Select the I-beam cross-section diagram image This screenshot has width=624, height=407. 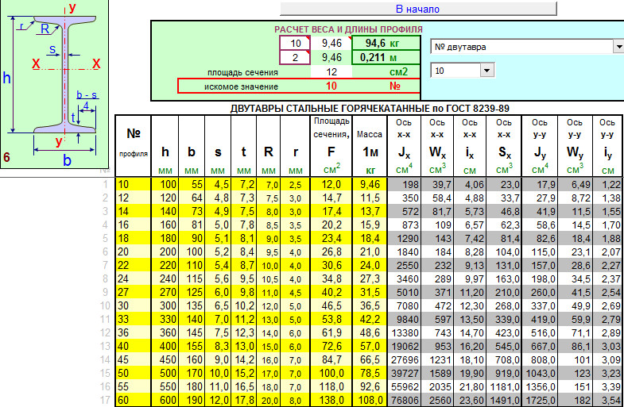pos(55,84)
